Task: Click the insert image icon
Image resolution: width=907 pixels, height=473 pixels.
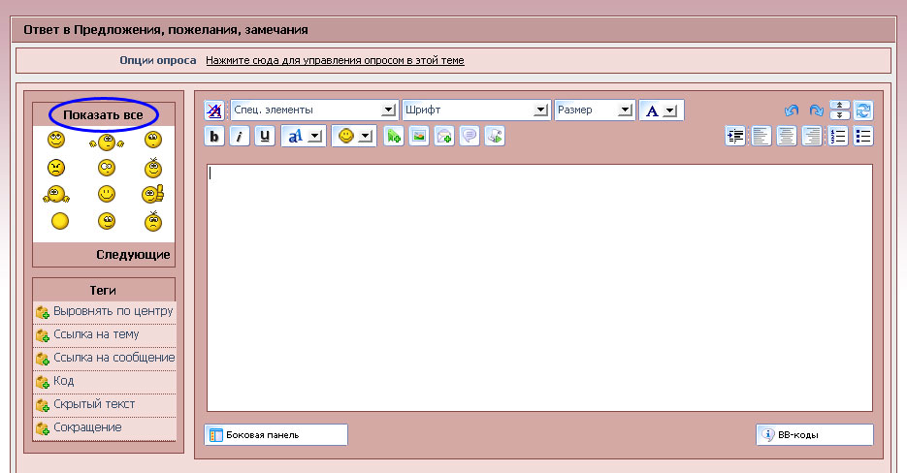Action: pos(419,137)
